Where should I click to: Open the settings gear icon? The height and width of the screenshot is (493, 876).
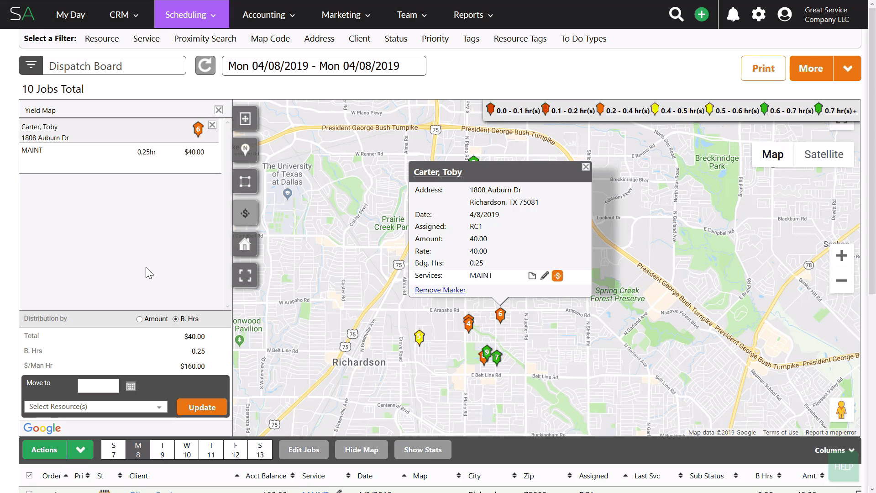[759, 15]
